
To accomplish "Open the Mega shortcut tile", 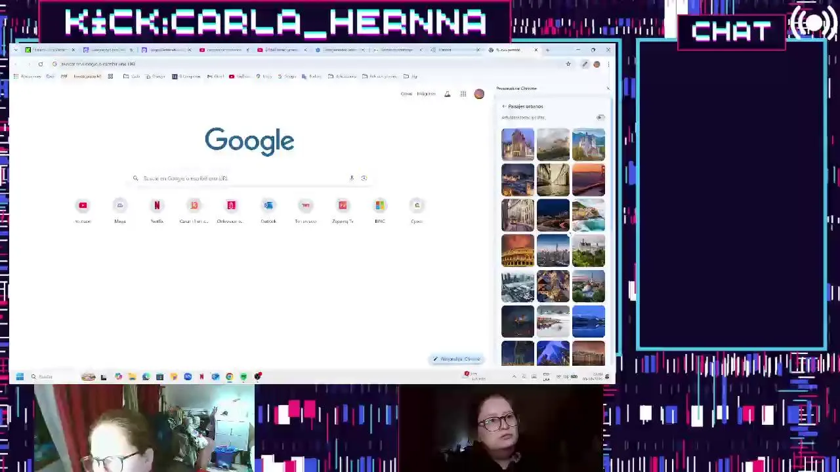I will click(120, 211).
